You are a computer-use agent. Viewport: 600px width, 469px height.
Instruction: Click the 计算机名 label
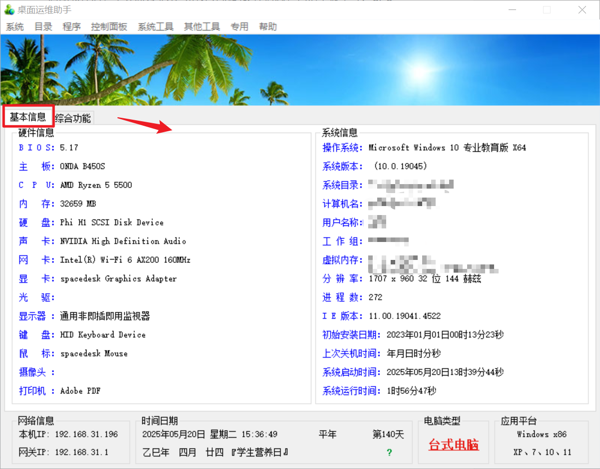point(343,204)
